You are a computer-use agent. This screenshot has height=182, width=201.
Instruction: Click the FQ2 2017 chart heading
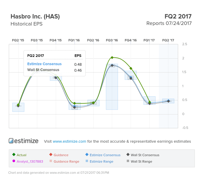[178, 16]
